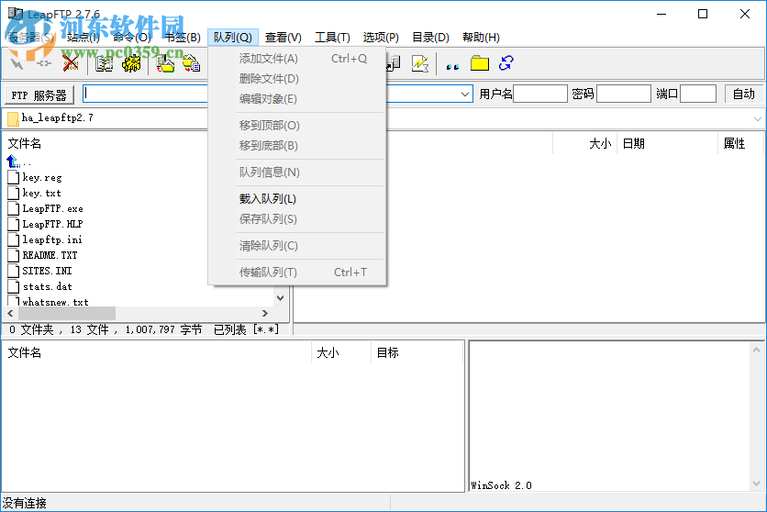Click the two-dots parent directory icon
This screenshot has width=767, height=512.
pos(452,66)
